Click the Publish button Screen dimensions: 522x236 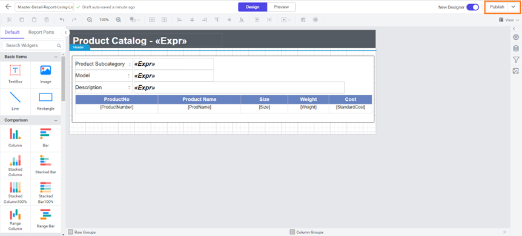[497, 7]
